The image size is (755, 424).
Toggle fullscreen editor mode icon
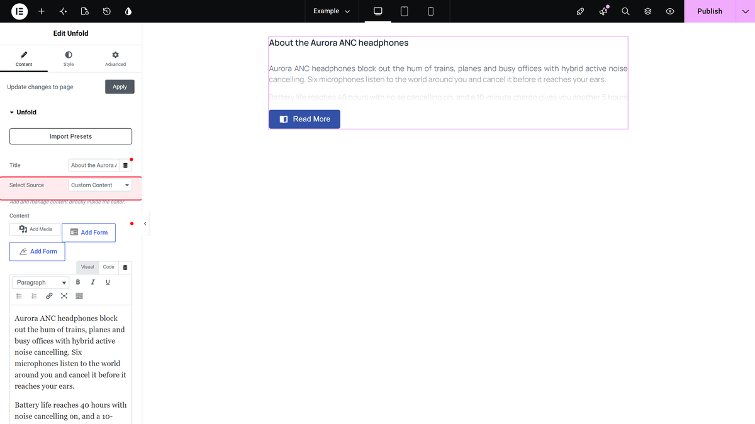[x=64, y=296]
